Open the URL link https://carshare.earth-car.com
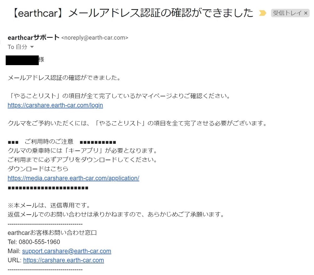 point(63,260)
